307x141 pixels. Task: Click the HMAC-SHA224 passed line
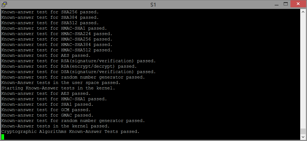(x=57, y=34)
